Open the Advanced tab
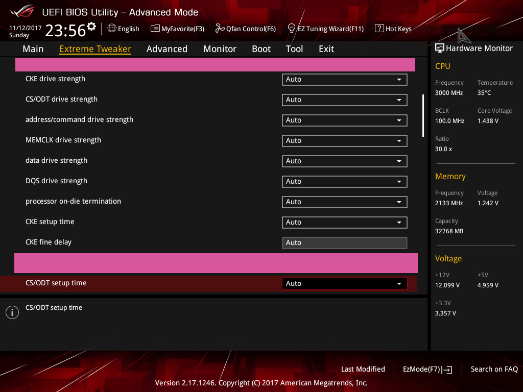Screen dimensions: 523x392 [167, 49]
